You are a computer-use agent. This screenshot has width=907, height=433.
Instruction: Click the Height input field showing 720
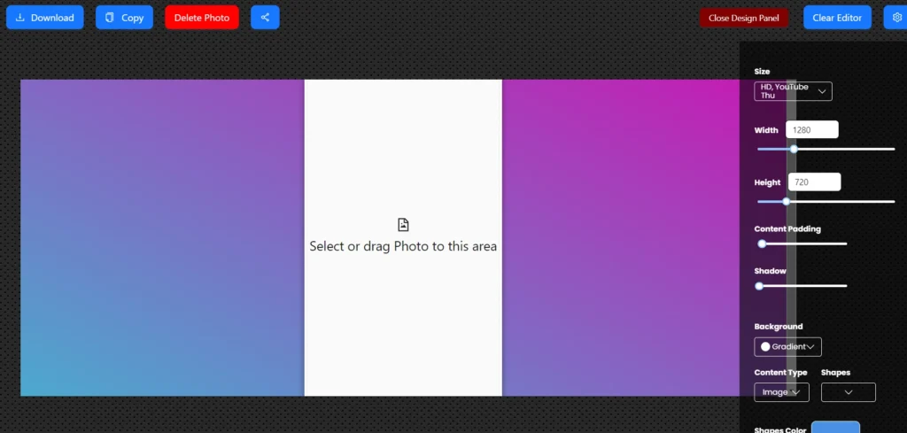click(813, 182)
